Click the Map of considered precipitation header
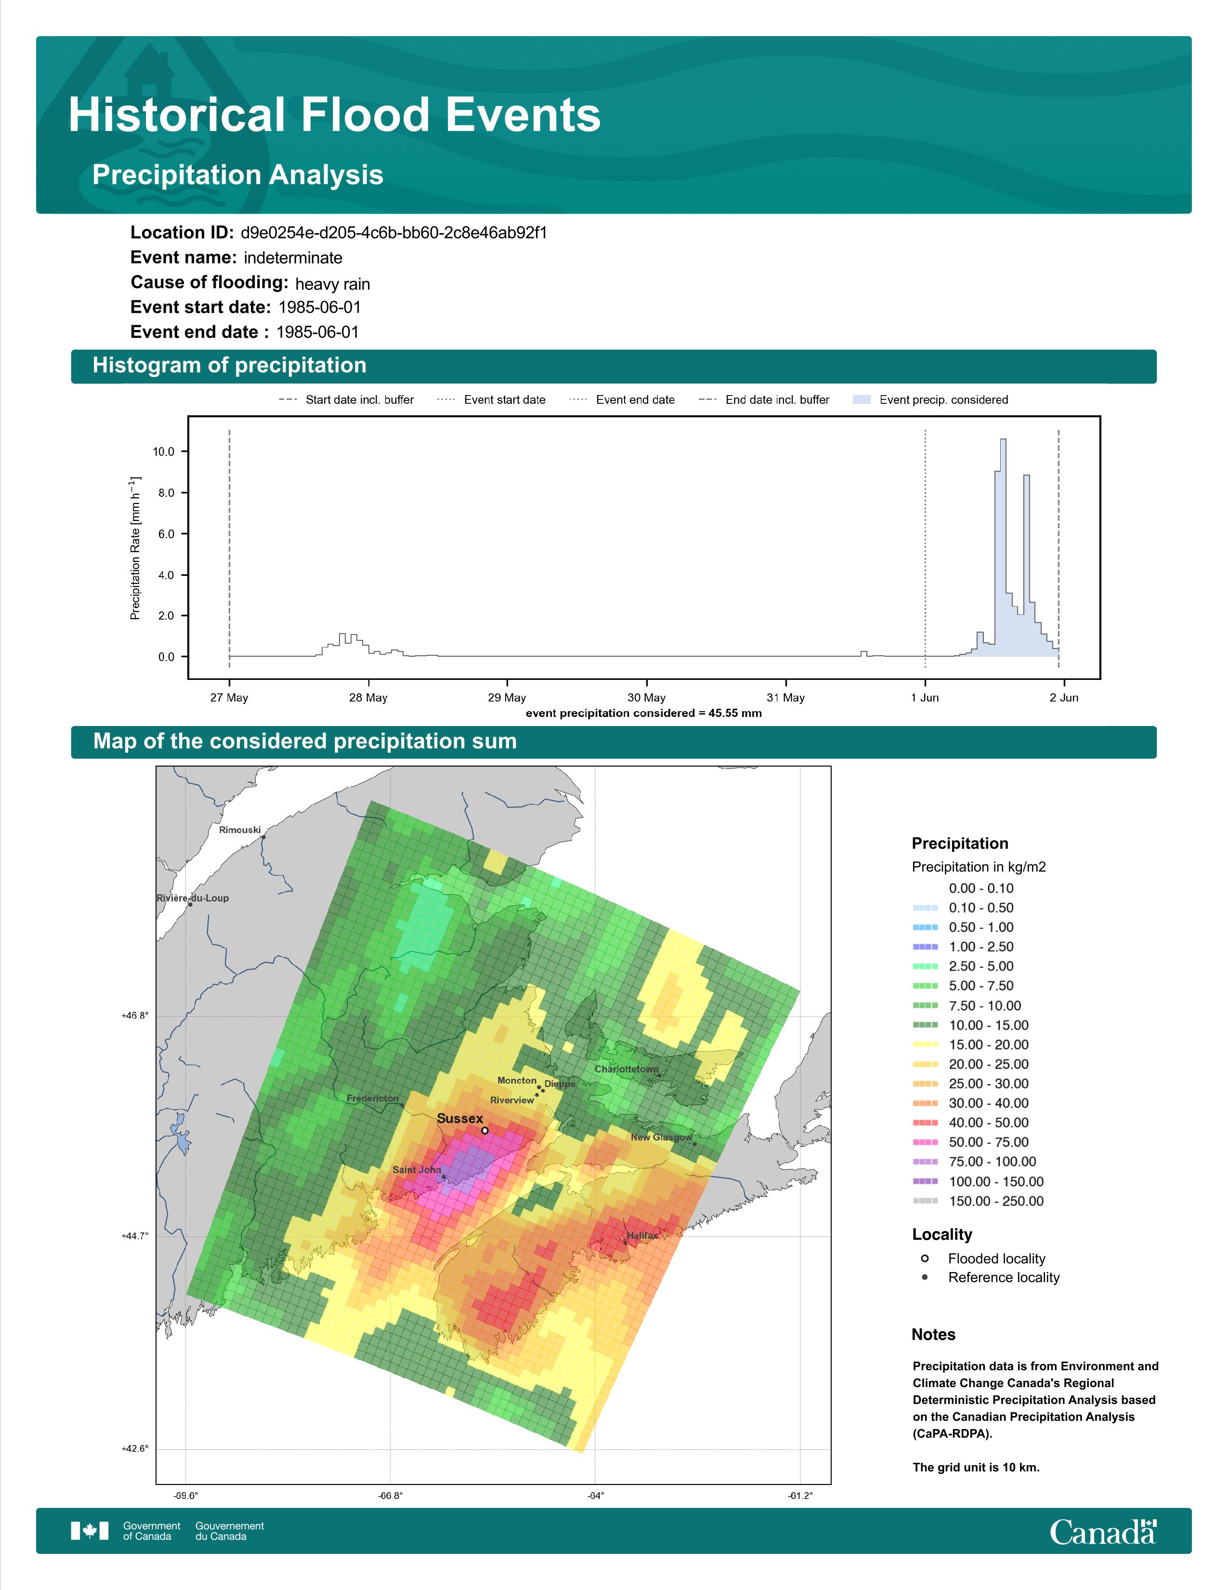This screenshot has height=1590, width=1228. [305, 741]
